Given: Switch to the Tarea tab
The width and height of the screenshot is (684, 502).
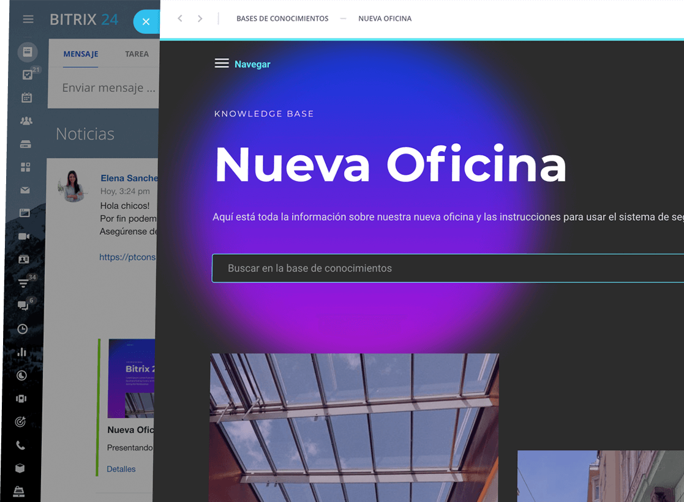Looking at the screenshot, I should 137,54.
